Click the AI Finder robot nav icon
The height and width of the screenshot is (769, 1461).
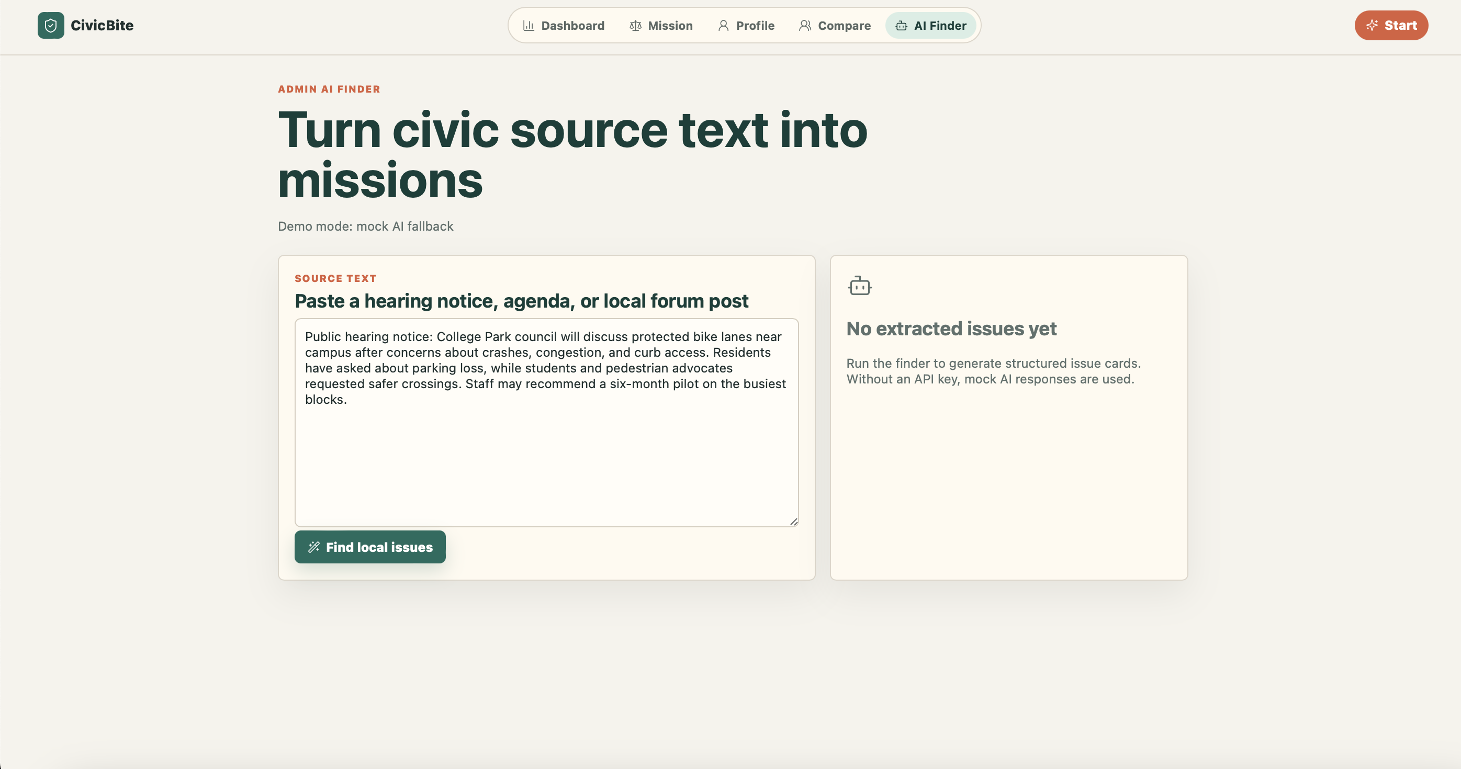[901, 26]
